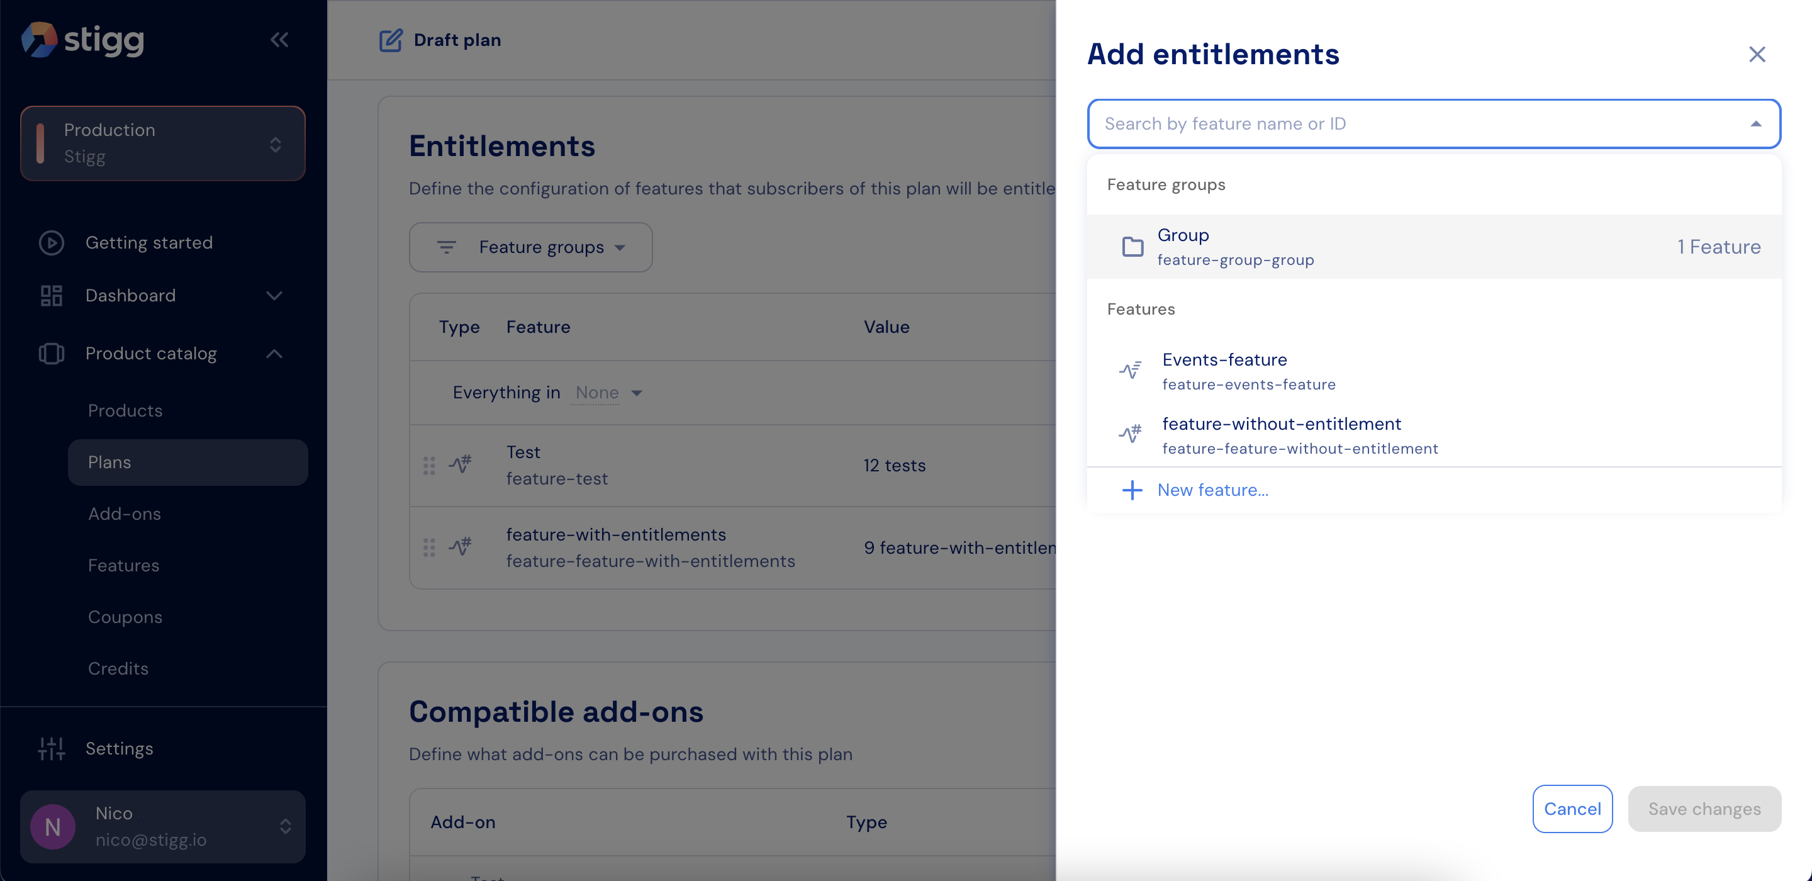Click the Settings sliders icon
The image size is (1812, 881).
pyautogui.click(x=52, y=749)
